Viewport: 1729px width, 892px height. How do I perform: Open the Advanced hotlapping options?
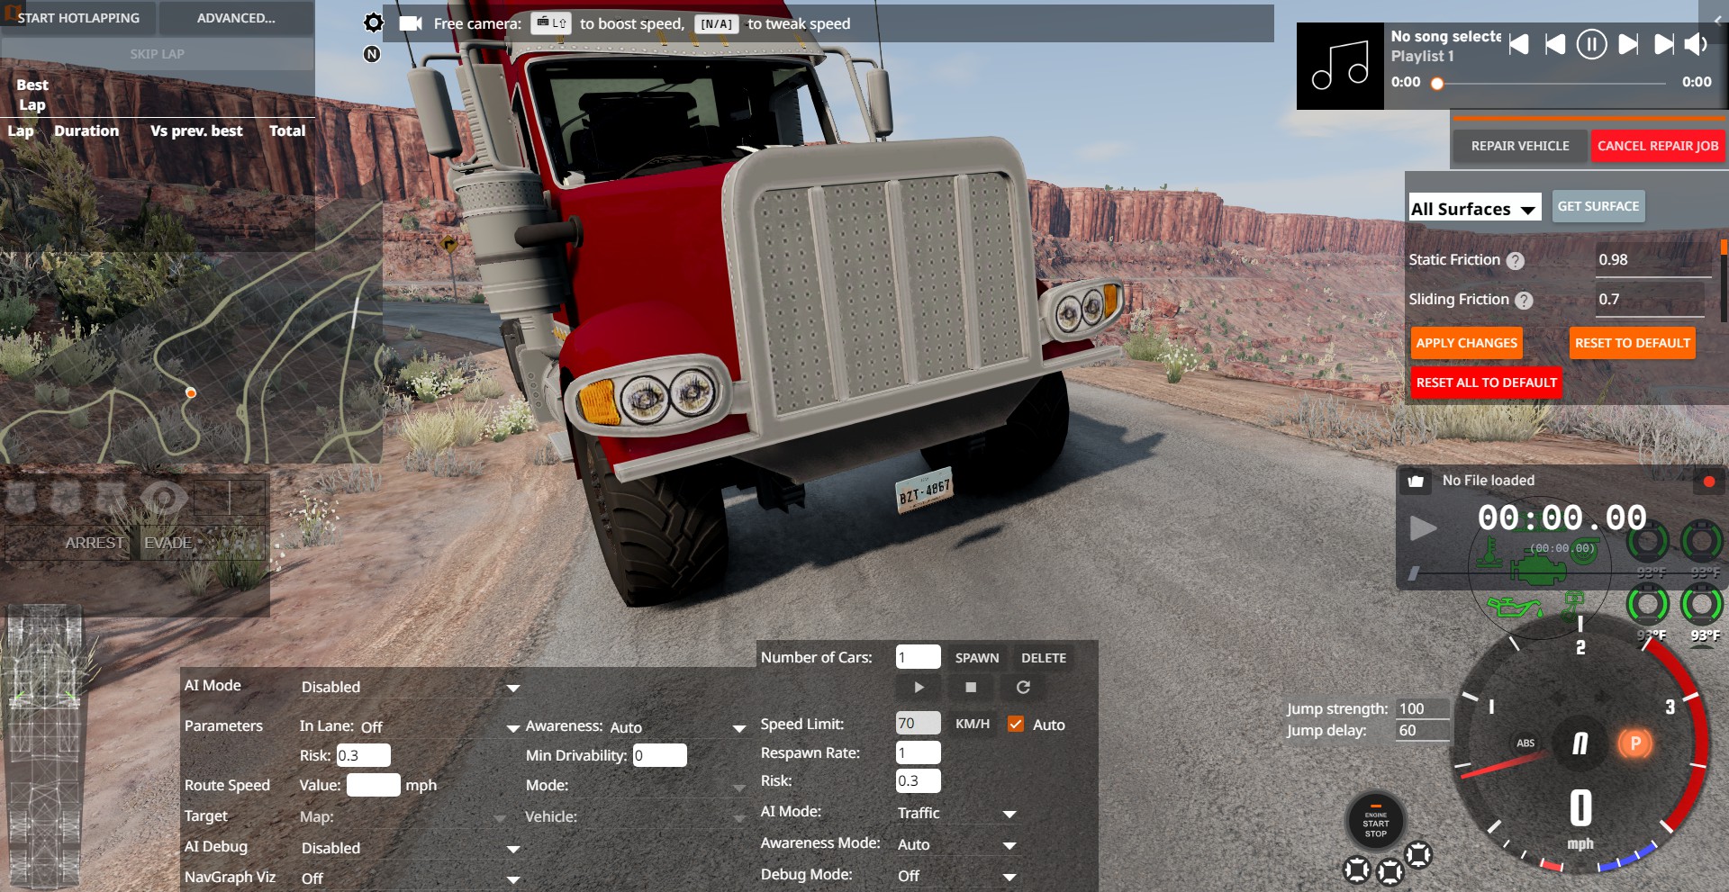point(236,18)
